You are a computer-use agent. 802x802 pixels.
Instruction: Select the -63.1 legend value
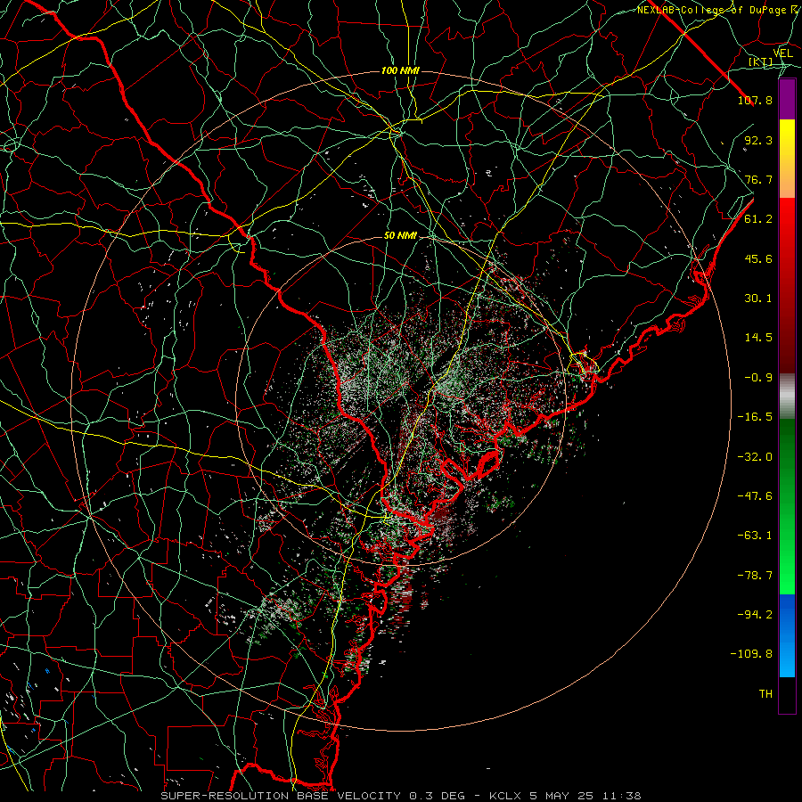tap(755, 536)
